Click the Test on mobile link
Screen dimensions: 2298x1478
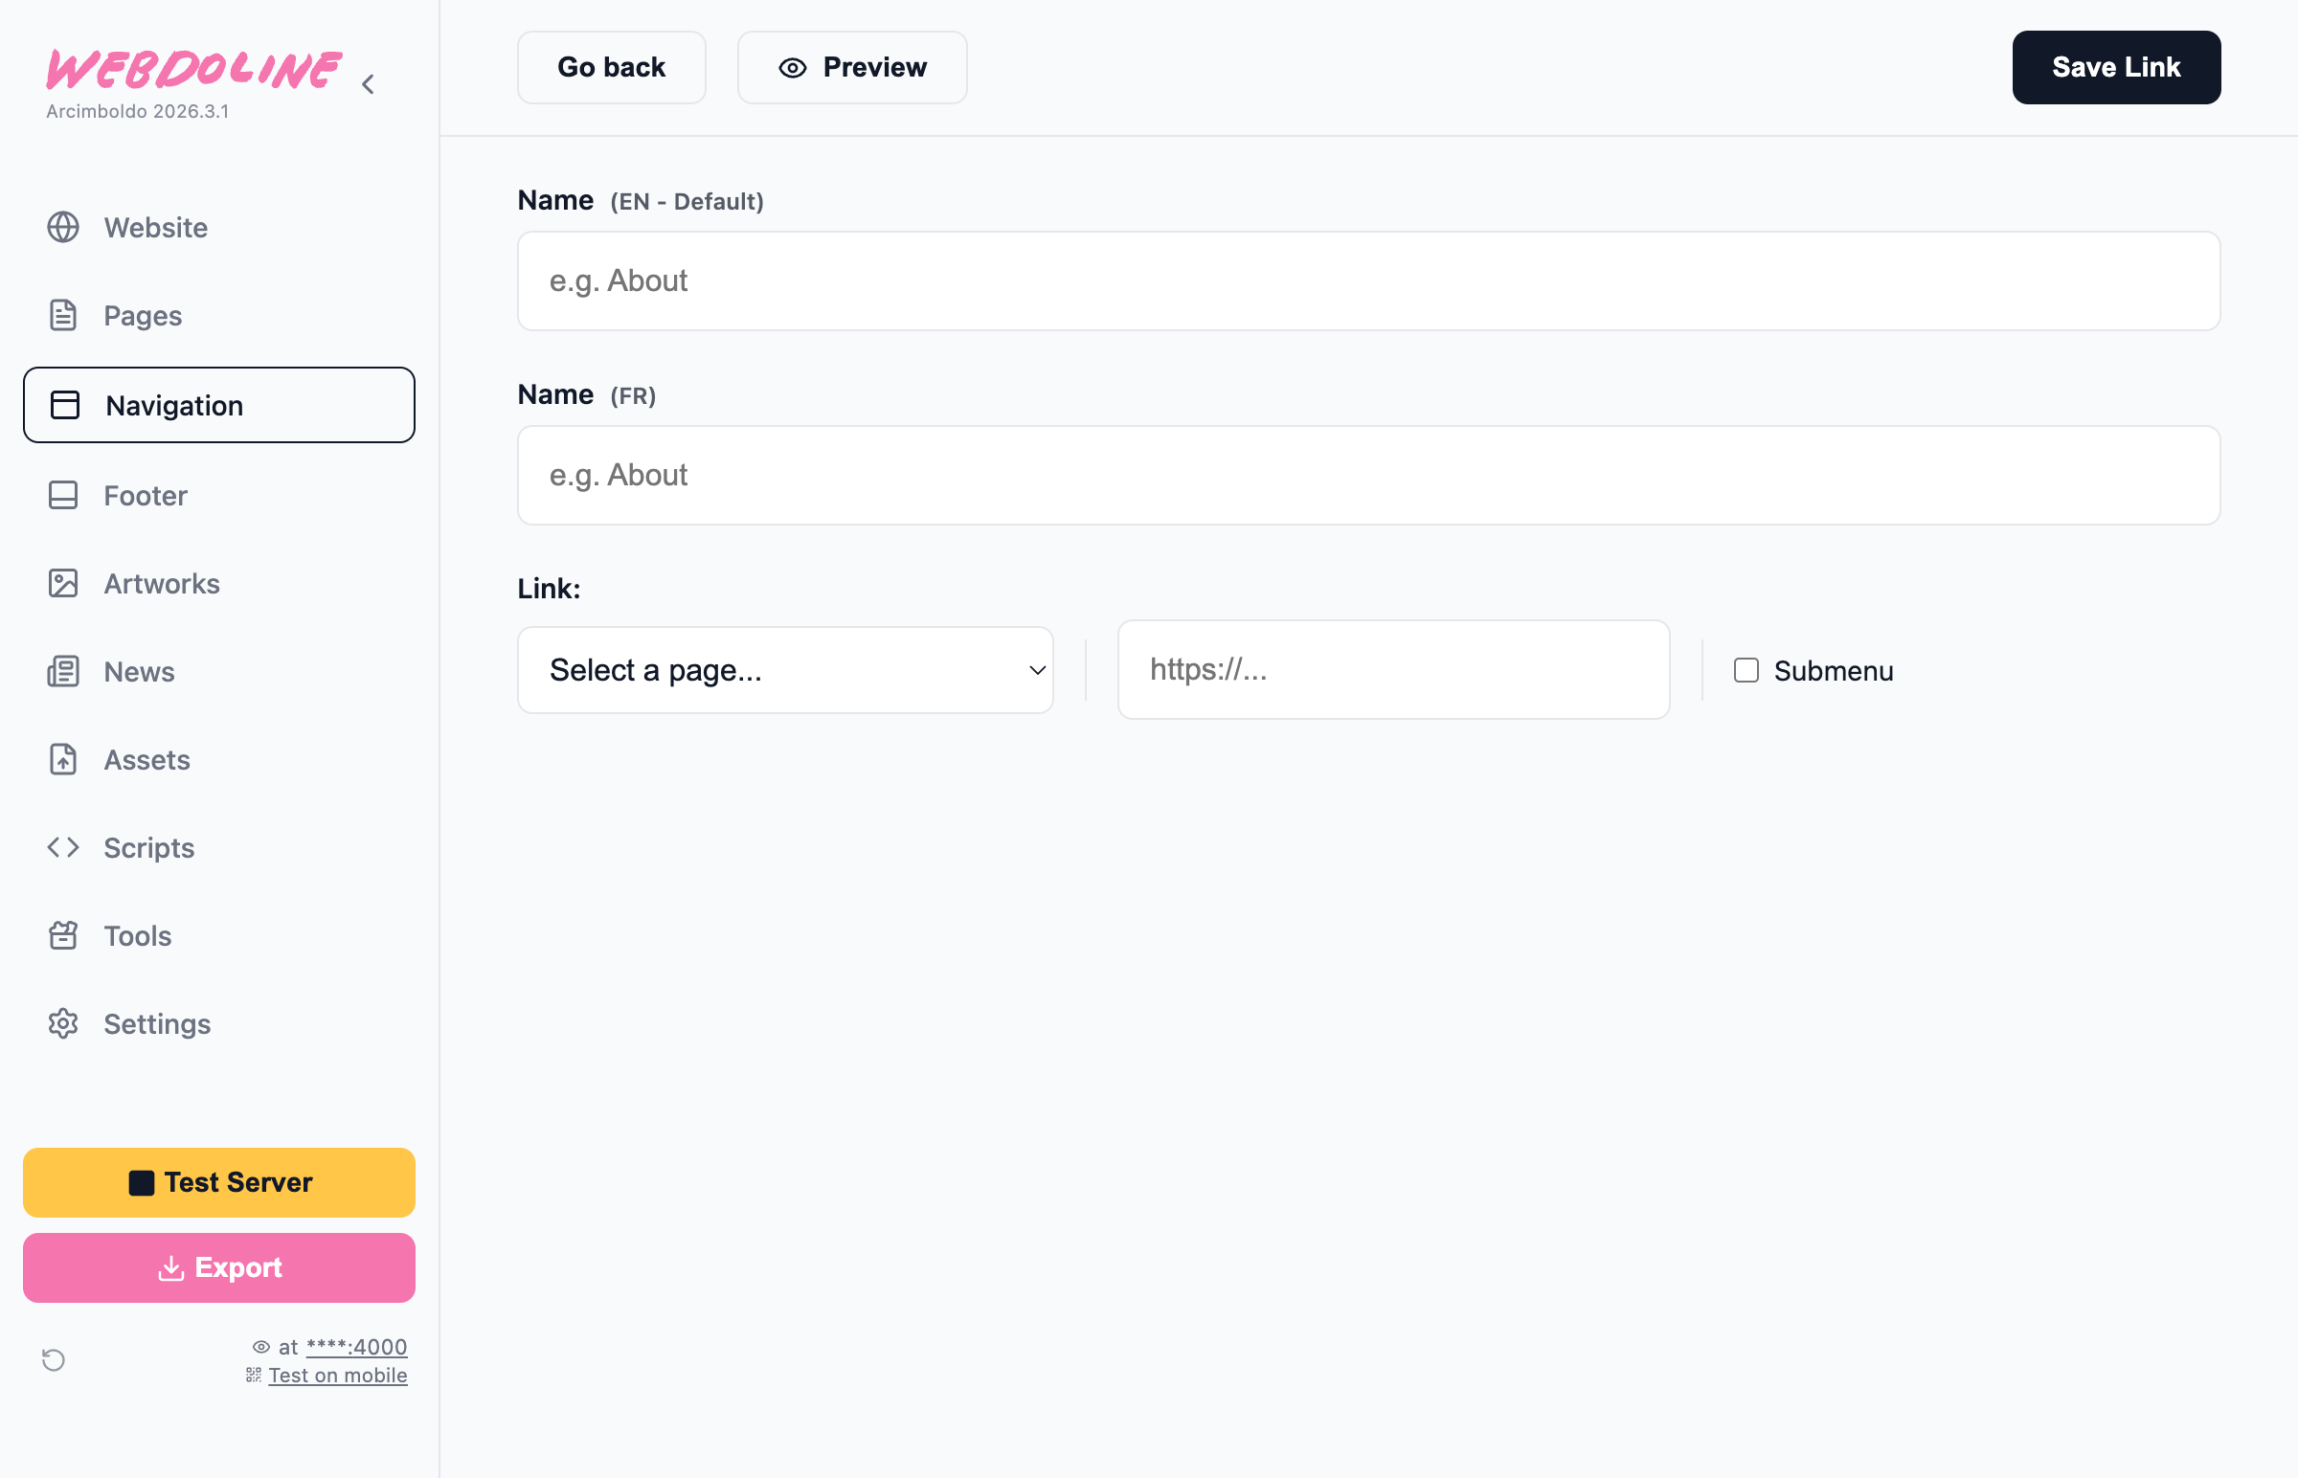pyautogui.click(x=338, y=1375)
